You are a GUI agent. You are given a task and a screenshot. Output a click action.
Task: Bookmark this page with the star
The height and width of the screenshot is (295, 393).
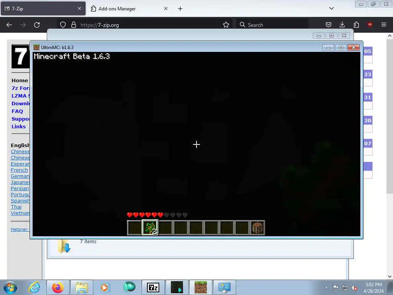226,25
